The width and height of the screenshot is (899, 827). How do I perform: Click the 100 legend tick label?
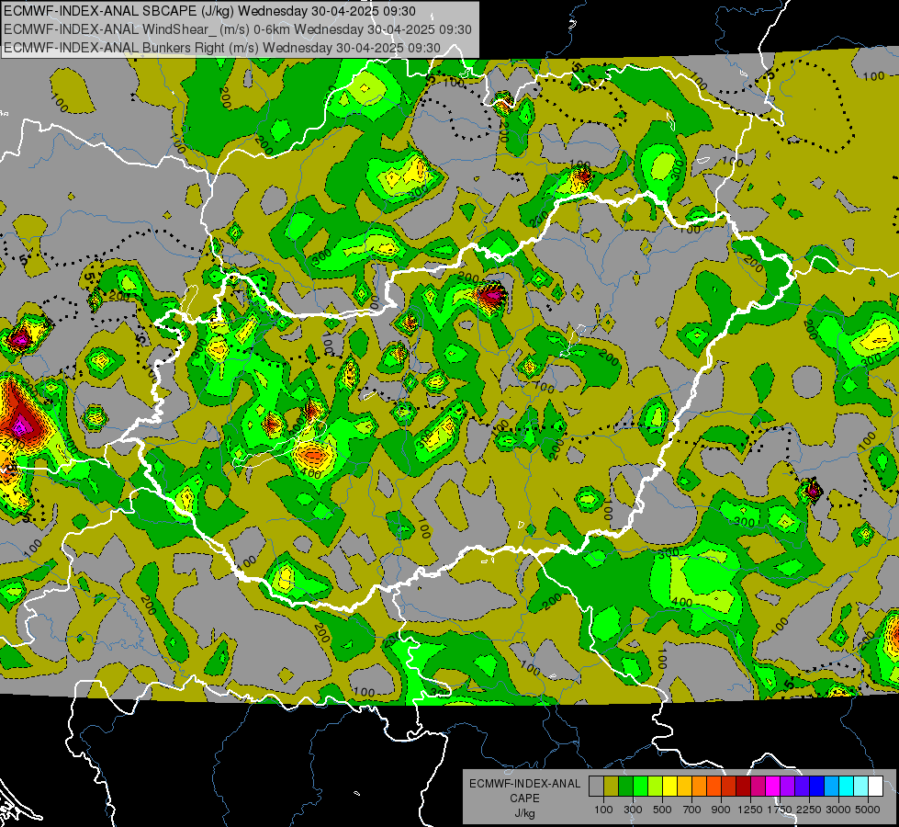pyautogui.click(x=603, y=810)
